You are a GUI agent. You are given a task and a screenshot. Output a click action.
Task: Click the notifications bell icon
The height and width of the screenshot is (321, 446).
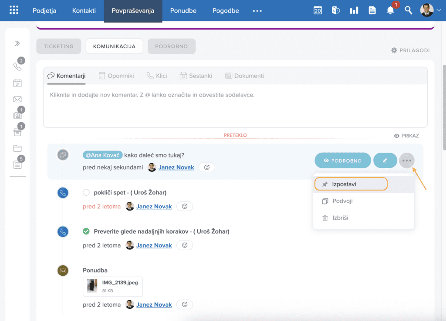pyautogui.click(x=390, y=10)
